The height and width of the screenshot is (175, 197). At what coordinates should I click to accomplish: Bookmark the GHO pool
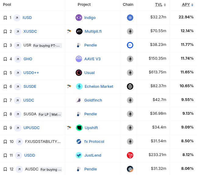click(x=5, y=59)
